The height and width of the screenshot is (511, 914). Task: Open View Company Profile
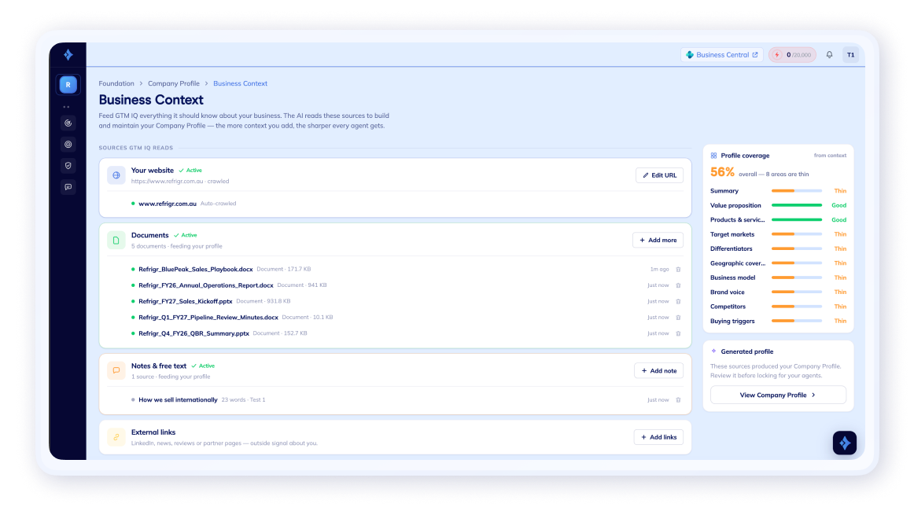click(x=778, y=395)
